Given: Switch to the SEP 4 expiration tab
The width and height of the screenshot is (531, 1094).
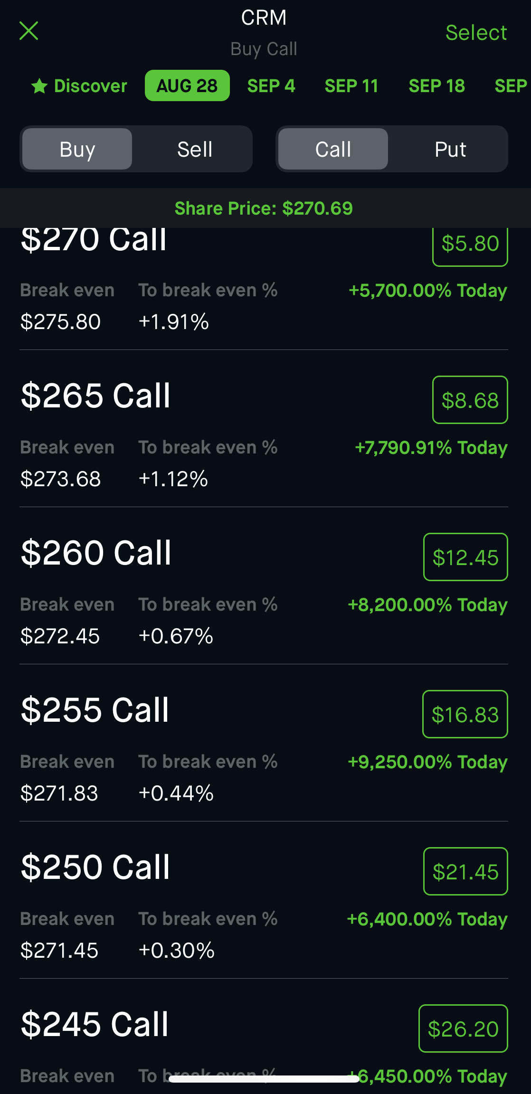Looking at the screenshot, I should (x=271, y=86).
